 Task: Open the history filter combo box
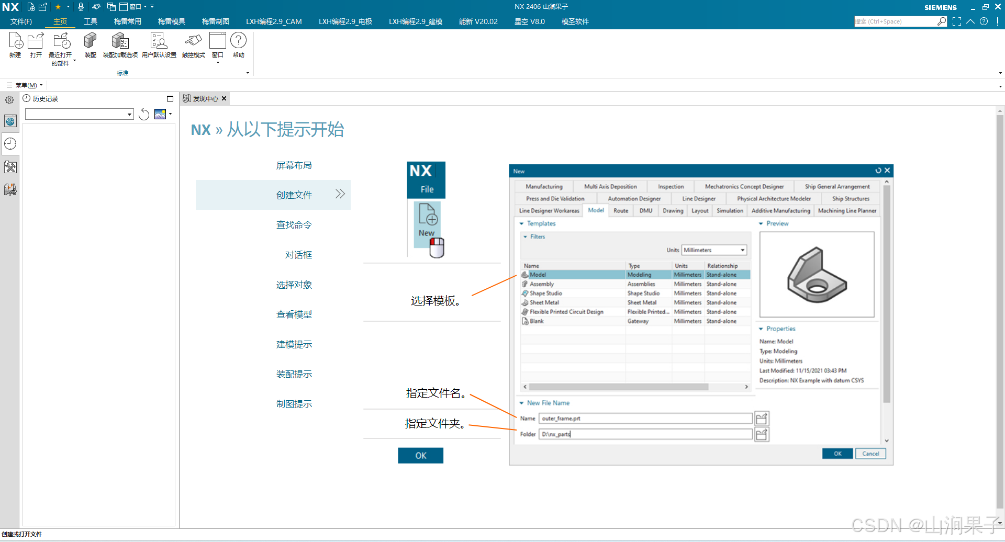(80, 114)
